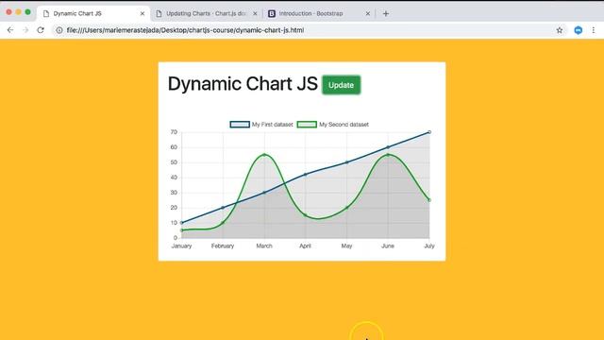Switch to Introduction - Bootstrap tab
Image resolution: width=604 pixels, height=340 pixels.
tap(319, 13)
